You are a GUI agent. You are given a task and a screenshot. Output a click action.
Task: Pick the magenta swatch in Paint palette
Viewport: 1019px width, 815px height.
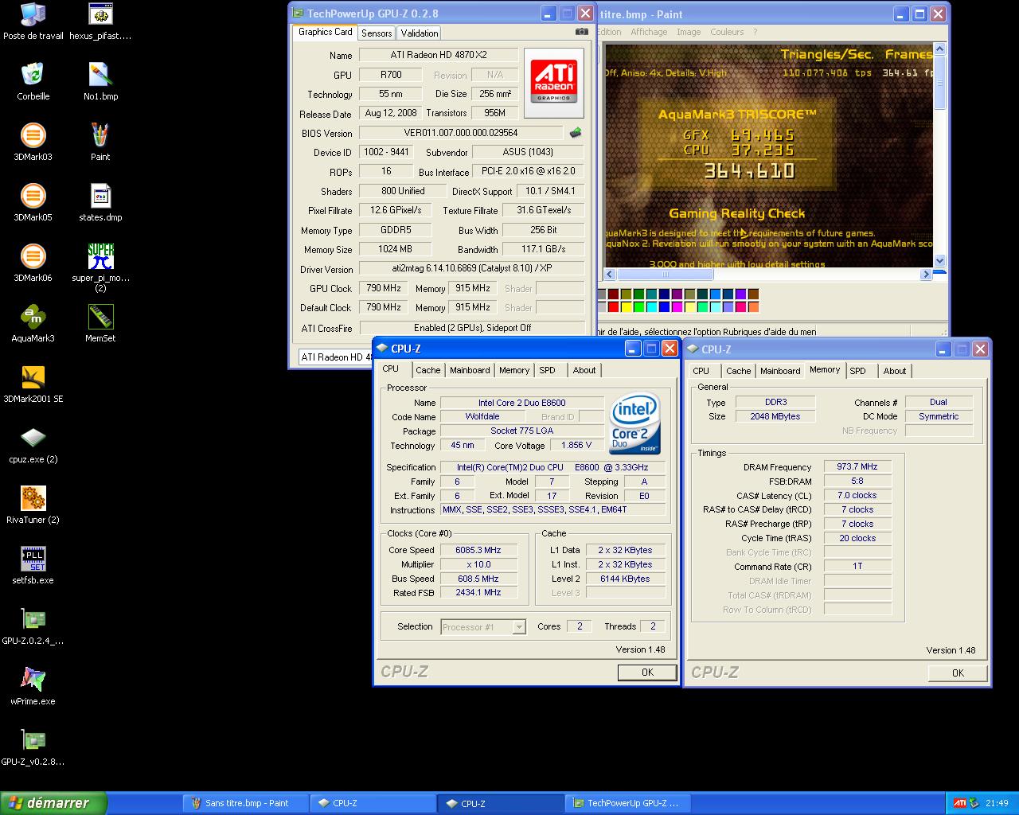point(677,306)
